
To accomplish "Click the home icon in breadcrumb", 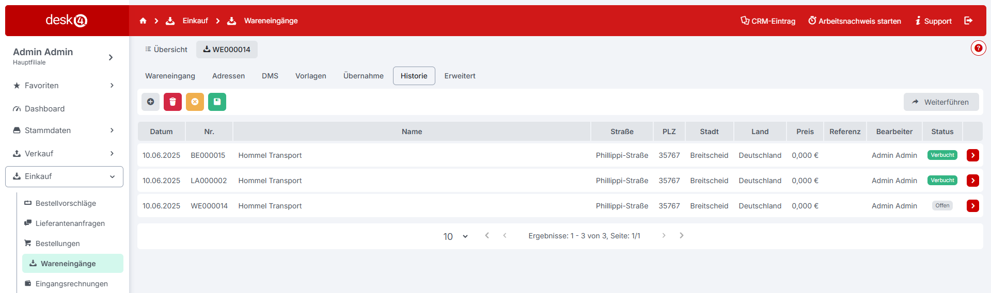I will 143,21.
